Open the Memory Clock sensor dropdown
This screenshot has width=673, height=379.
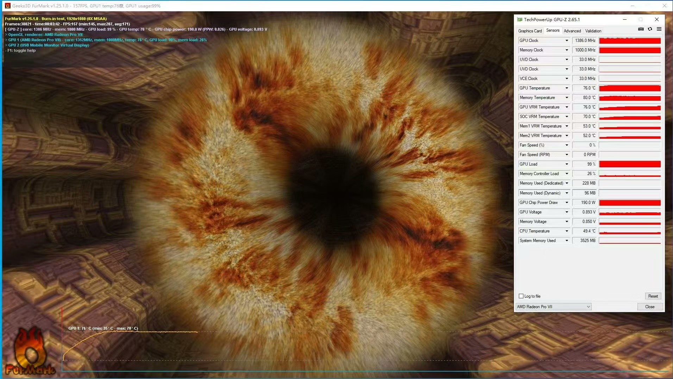[x=567, y=50]
